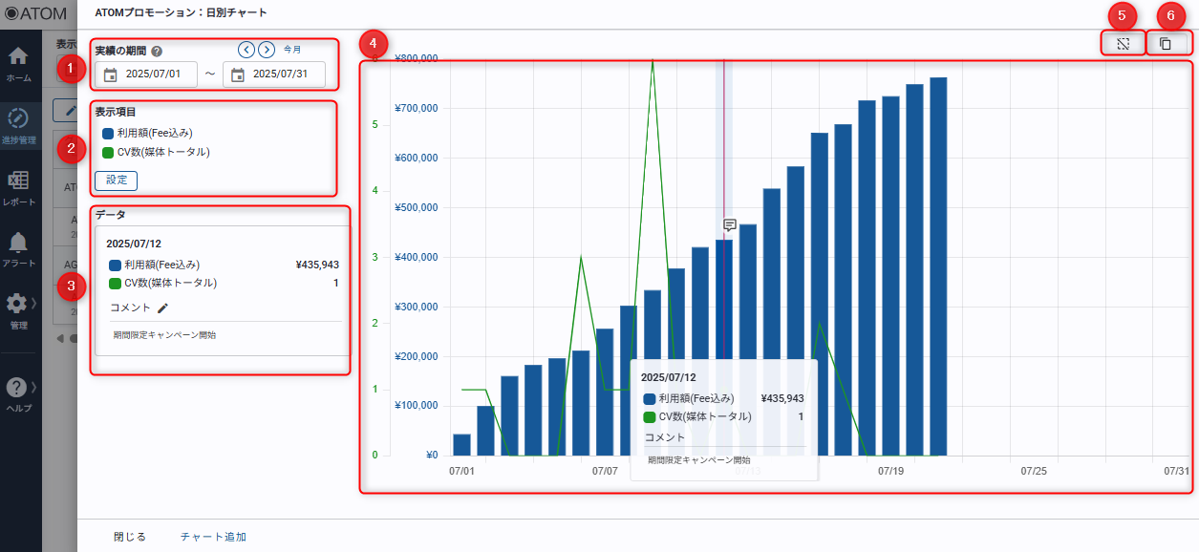The image size is (1199, 552).
Task: Click the チャート追加 button
Action: [213, 537]
